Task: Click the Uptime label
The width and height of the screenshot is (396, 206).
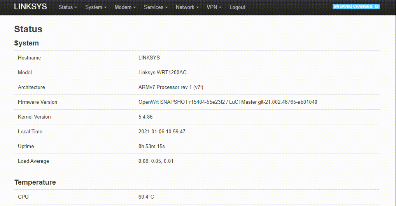Action: click(x=26, y=147)
